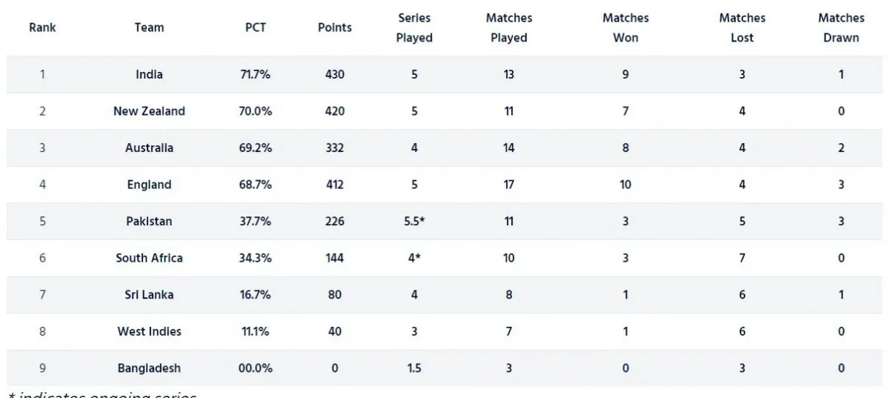This screenshot has height=398, width=889.
Task: Open the Sri Lanka team entry
Action: click(x=149, y=294)
